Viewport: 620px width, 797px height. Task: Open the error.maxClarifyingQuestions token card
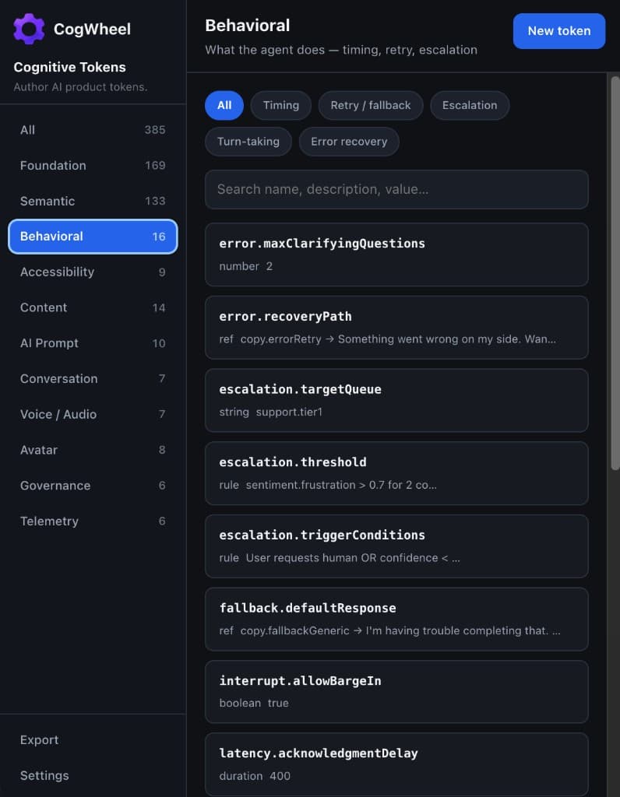pos(396,255)
